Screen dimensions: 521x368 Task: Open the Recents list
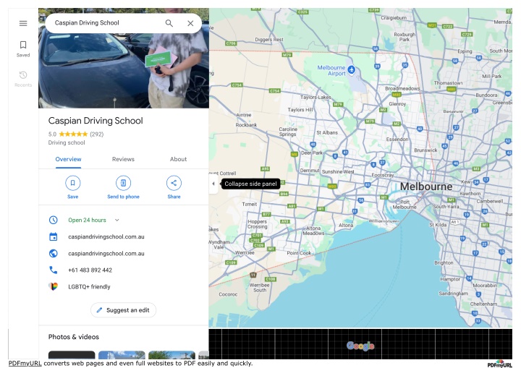(23, 79)
